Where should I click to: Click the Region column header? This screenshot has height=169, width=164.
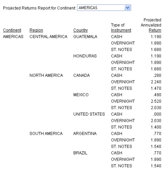[36, 30]
